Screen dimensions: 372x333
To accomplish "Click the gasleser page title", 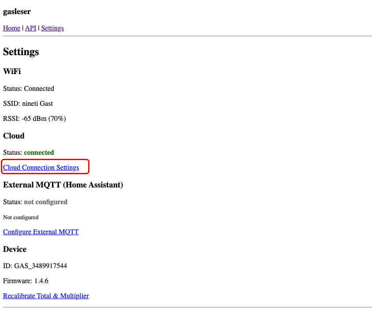I will 17,11.
